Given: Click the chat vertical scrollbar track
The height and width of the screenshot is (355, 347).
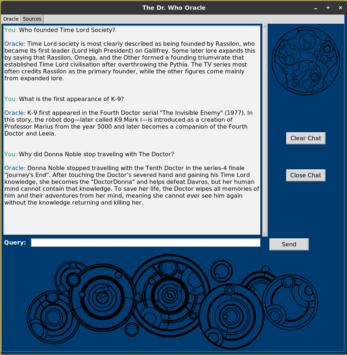Looking at the screenshot, I should click(265, 130).
